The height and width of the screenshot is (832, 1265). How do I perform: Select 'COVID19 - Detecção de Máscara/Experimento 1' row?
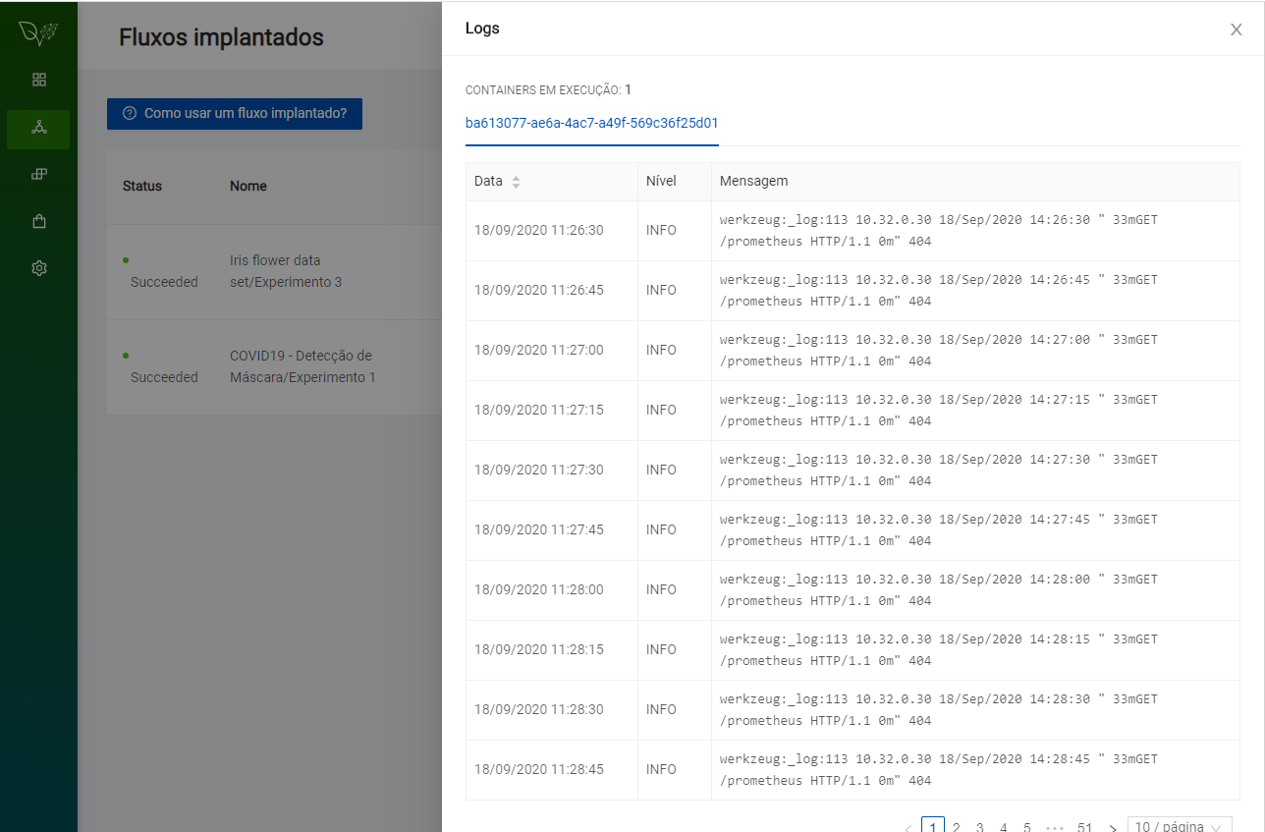pyautogui.click(x=274, y=366)
